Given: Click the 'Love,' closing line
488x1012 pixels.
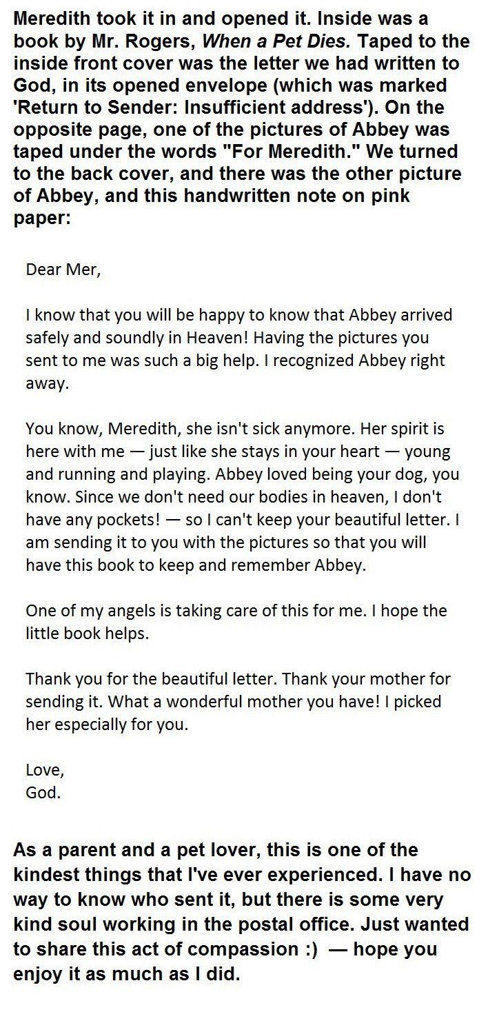Looking at the screenshot, I should click(x=45, y=768).
